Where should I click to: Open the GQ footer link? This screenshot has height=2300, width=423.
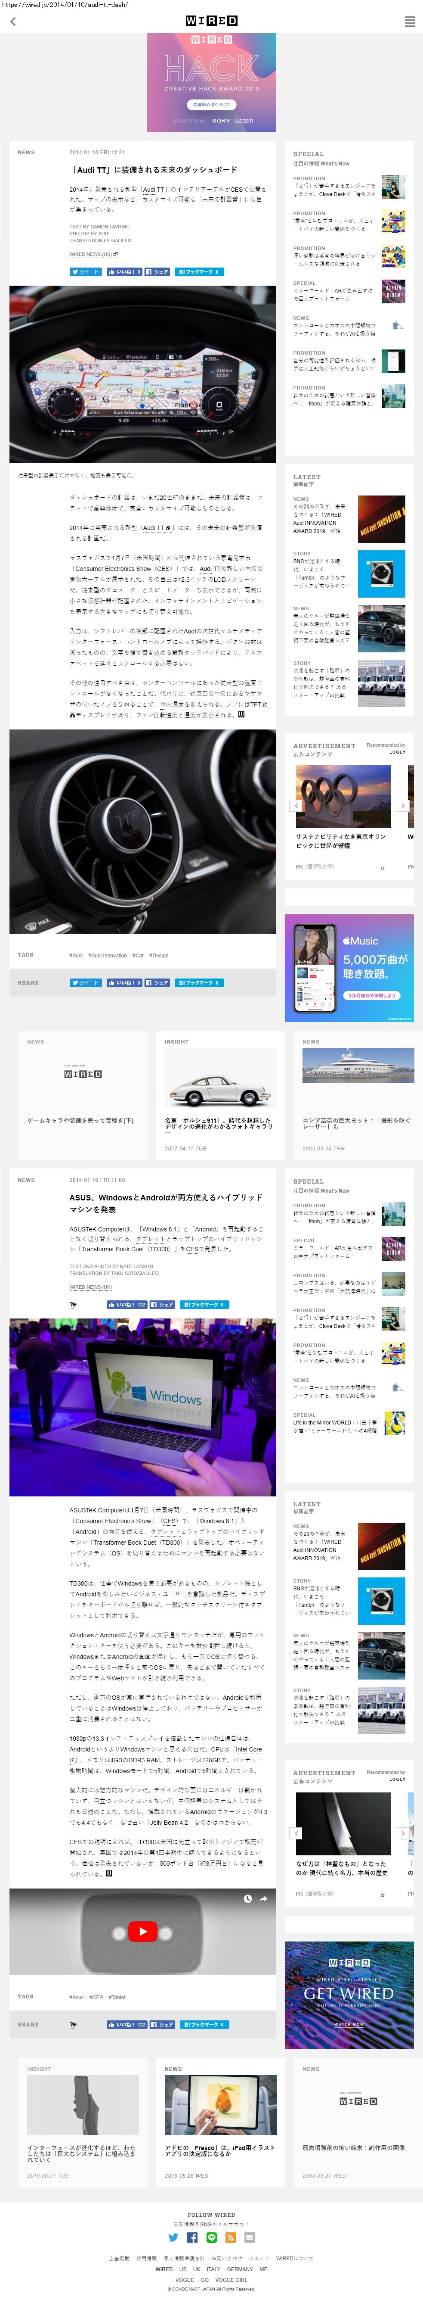coord(204,2279)
